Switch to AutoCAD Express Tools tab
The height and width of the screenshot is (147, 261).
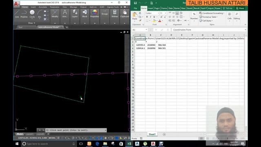tap(113, 7)
